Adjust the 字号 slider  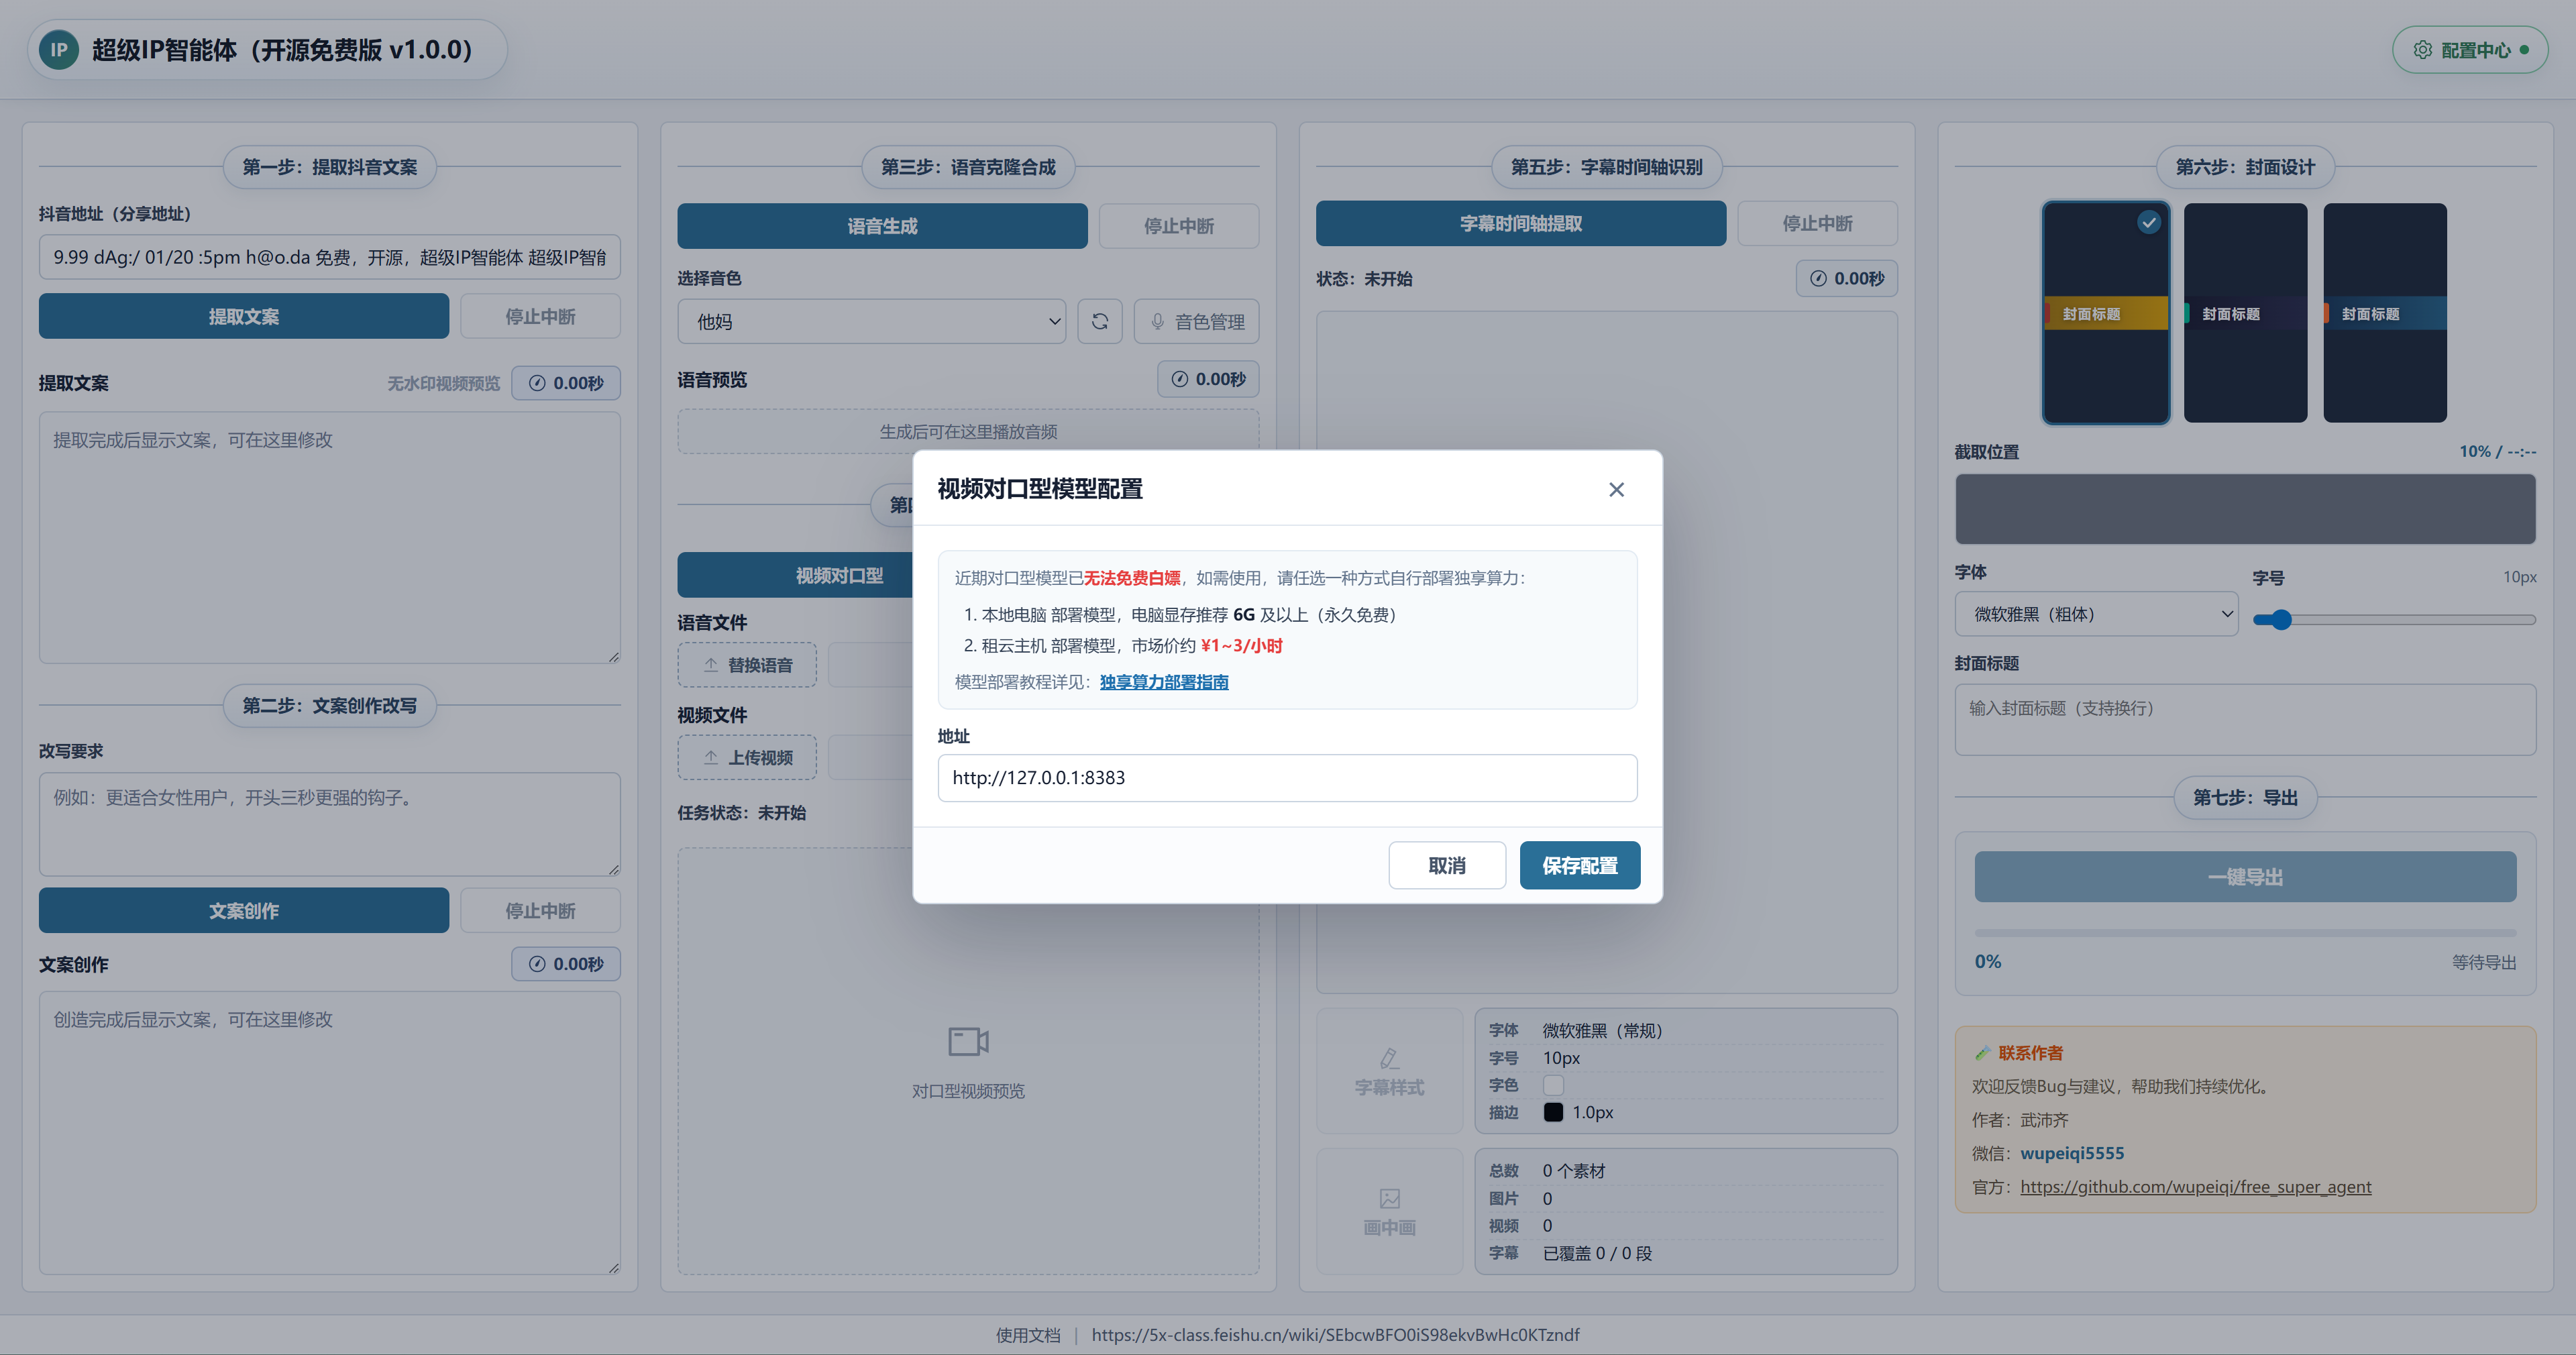(2394, 620)
